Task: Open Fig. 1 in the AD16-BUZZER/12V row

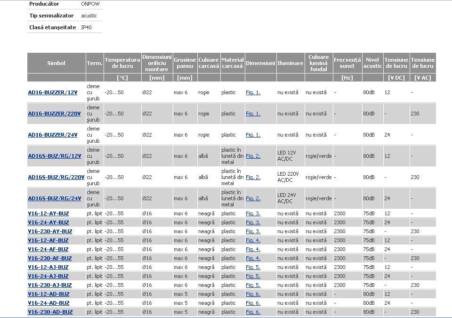Action: point(253,92)
